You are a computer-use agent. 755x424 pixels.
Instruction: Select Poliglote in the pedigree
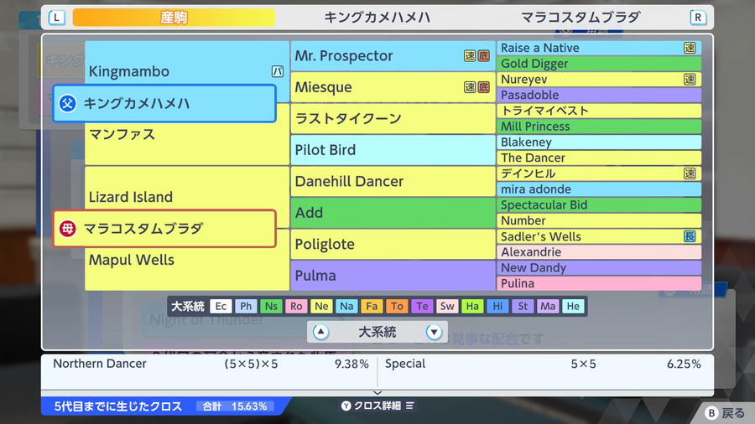click(x=393, y=244)
